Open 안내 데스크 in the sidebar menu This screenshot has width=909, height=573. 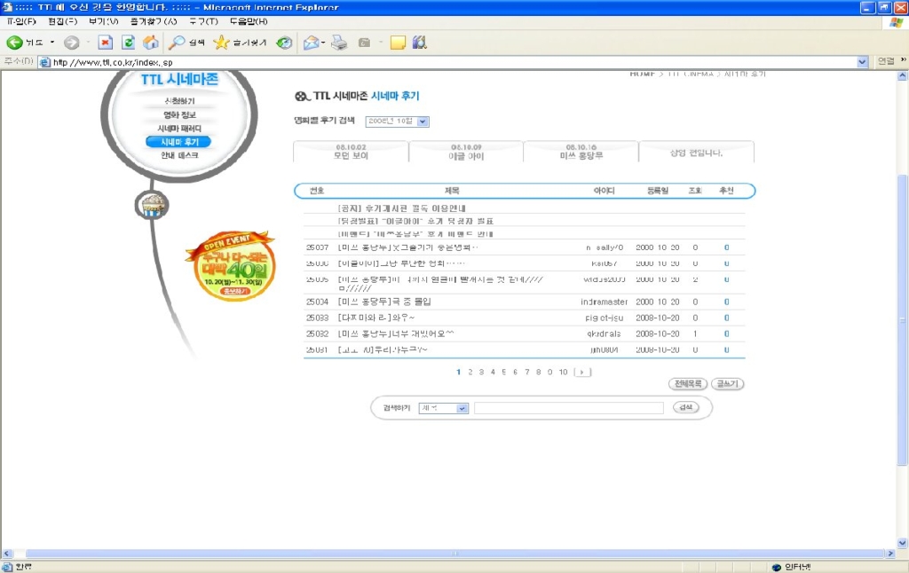pyautogui.click(x=179, y=155)
